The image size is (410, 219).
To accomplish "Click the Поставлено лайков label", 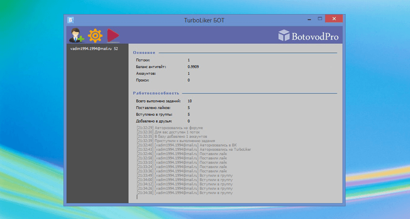I will click(x=153, y=108).
